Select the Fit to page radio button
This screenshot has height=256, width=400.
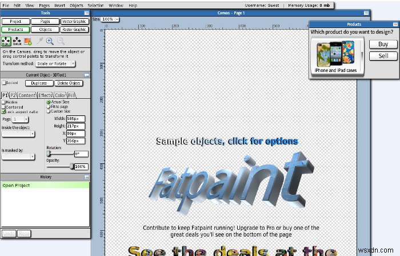click(48, 107)
